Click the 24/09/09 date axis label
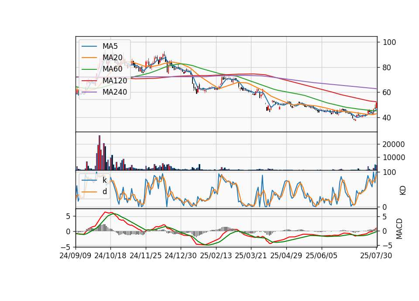 [x=76, y=256]
